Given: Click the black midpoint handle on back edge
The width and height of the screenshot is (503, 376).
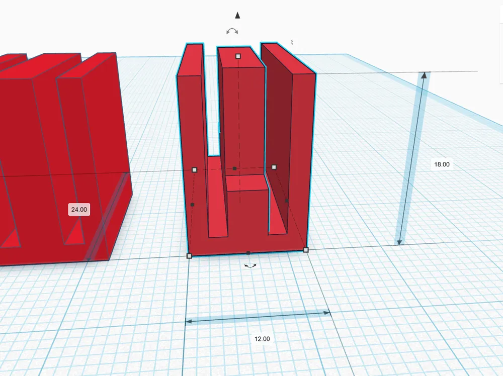Looking at the screenshot, I should (x=234, y=168).
